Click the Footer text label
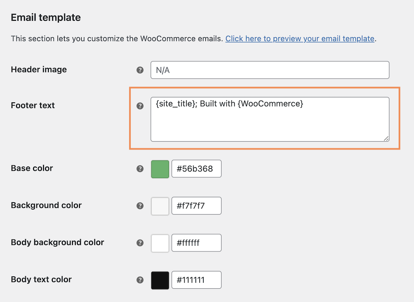The width and height of the screenshot is (414, 302). 33,106
